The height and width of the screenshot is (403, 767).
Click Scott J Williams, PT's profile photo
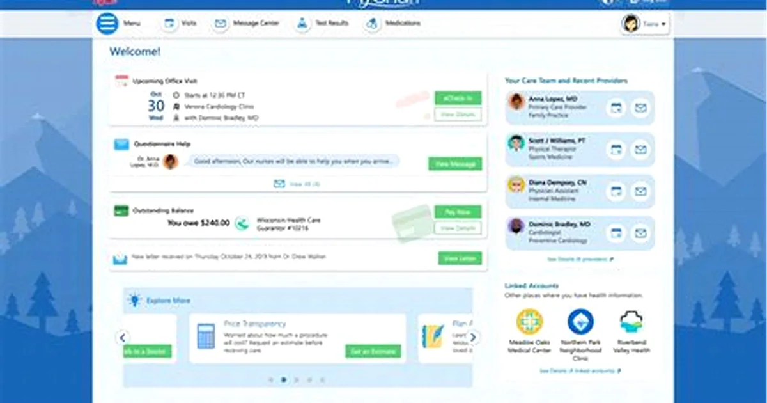tap(516, 143)
